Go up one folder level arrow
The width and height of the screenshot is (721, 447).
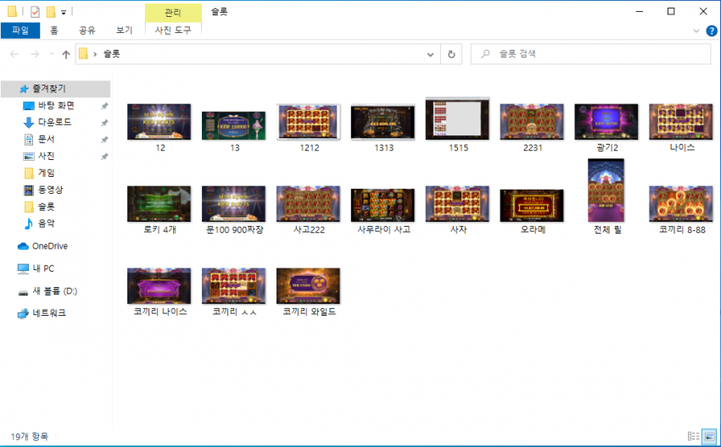(66, 54)
